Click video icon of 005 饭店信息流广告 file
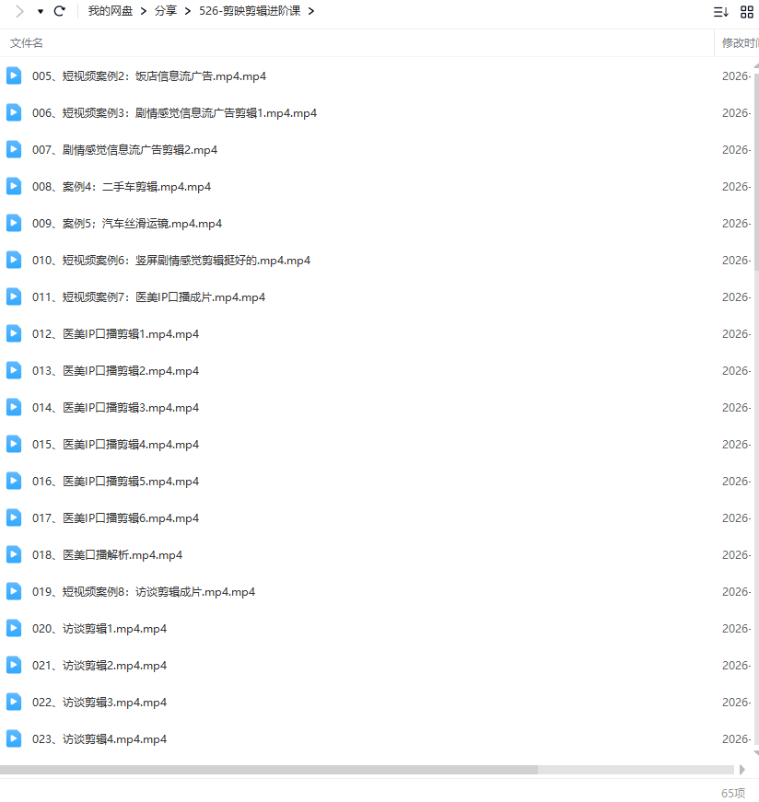The width and height of the screenshot is (759, 802). [x=14, y=76]
